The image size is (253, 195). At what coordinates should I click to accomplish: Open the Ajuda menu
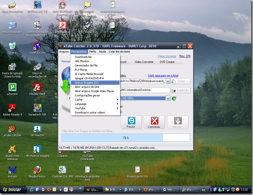coord(103,52)
